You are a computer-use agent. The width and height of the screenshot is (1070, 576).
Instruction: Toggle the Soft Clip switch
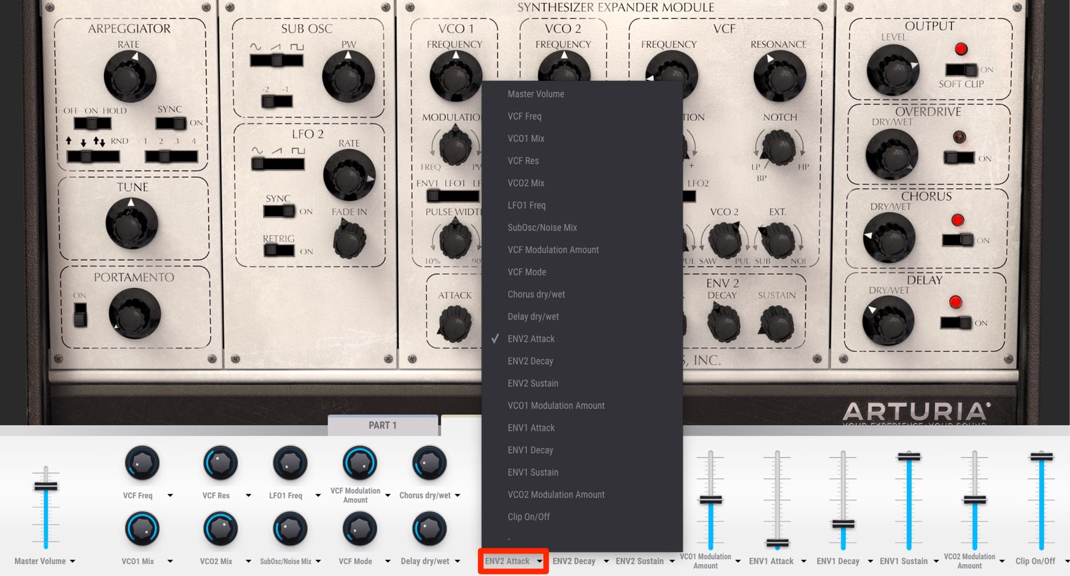(961, 70)
